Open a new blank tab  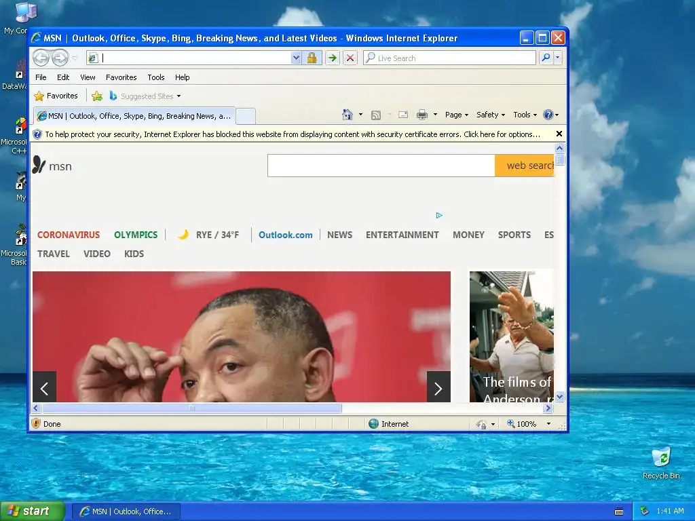(x=246, y=117)
